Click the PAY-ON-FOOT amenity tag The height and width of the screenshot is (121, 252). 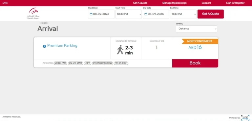[x=121, y=63]
